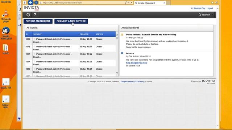Click the warning icon beside Pulse-Invicta announcement
Screen dimensions: 232x130
pos(122,35)
